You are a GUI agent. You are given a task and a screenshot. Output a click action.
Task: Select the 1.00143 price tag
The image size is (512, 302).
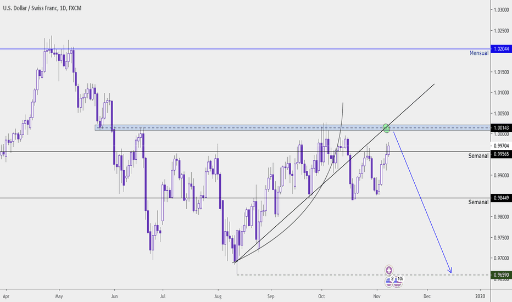point(500,127)
